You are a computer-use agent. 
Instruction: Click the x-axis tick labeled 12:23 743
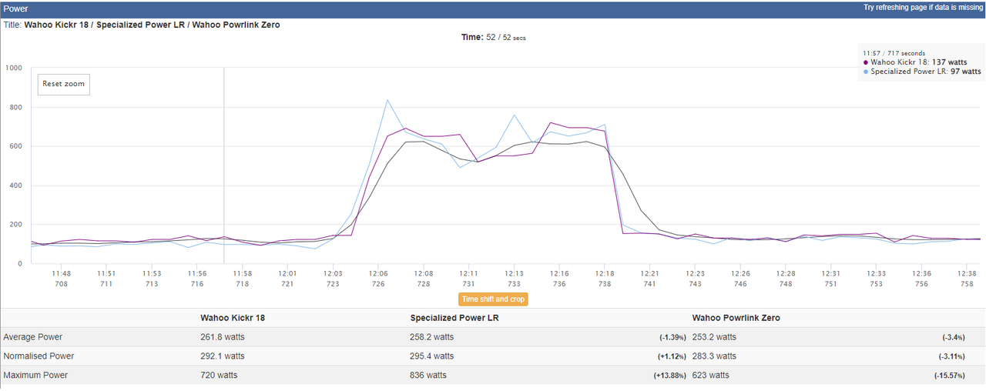(695, 278)
